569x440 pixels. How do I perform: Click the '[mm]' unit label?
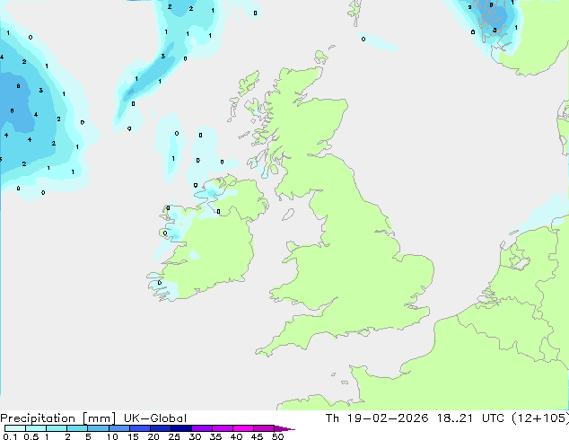(x=99, y=418)
